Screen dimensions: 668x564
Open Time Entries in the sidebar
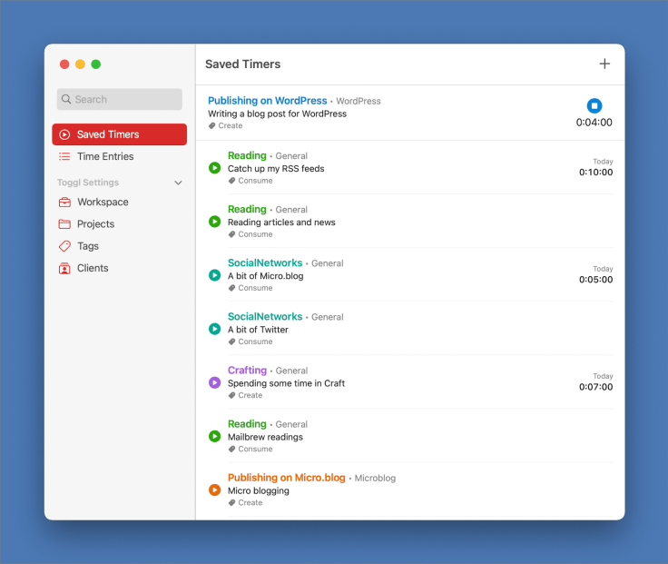[119, 156]
